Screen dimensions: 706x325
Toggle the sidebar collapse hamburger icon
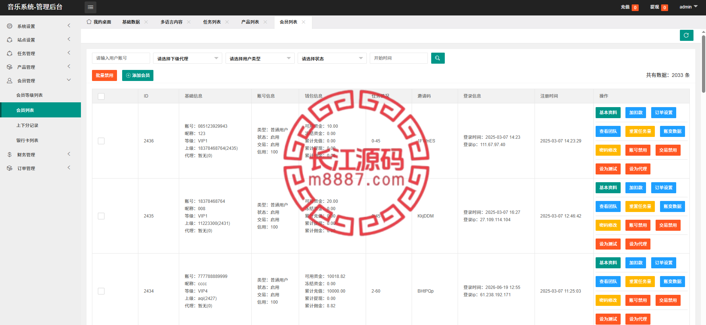pos(91,7)
